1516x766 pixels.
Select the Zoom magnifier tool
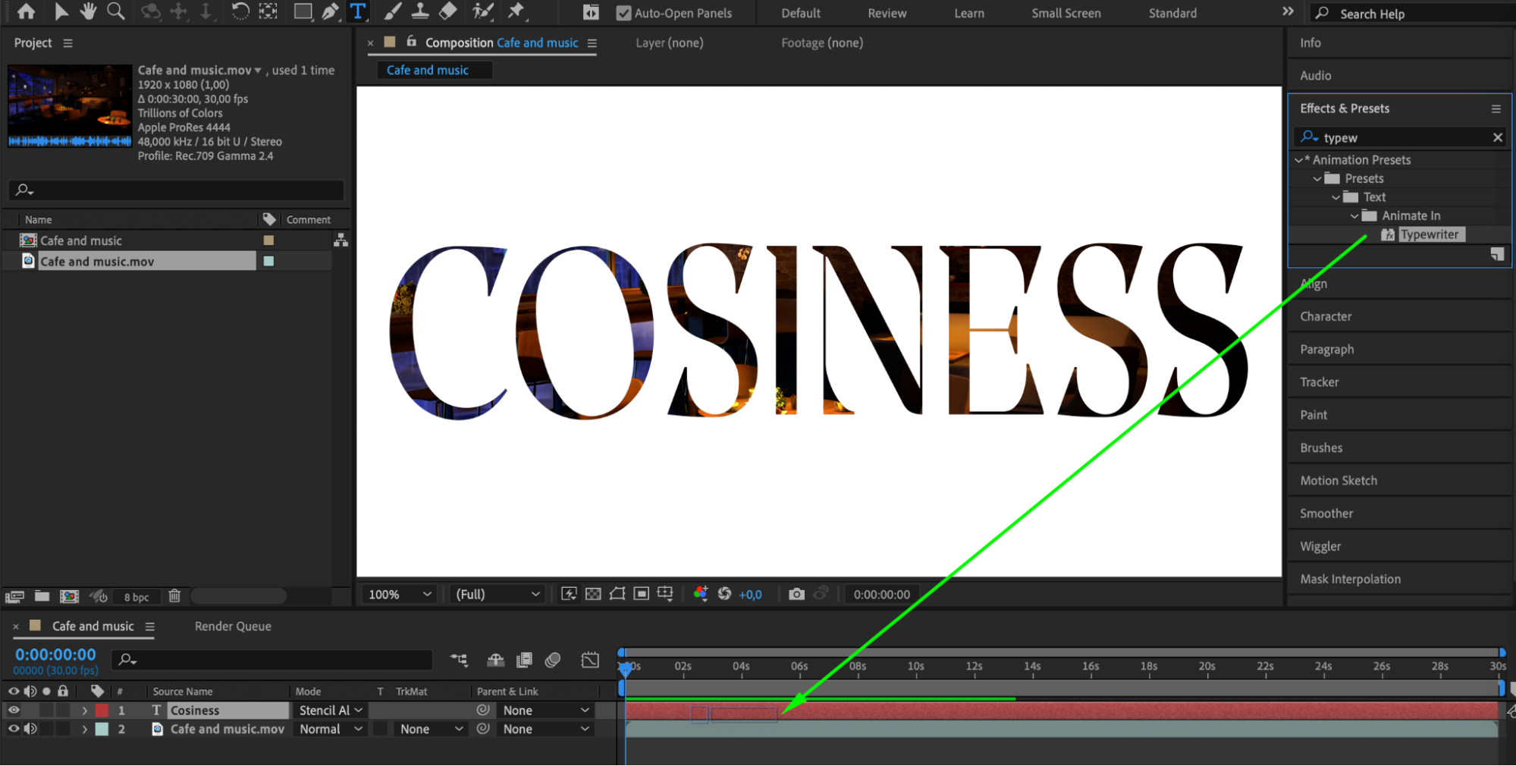click(116, 11)
